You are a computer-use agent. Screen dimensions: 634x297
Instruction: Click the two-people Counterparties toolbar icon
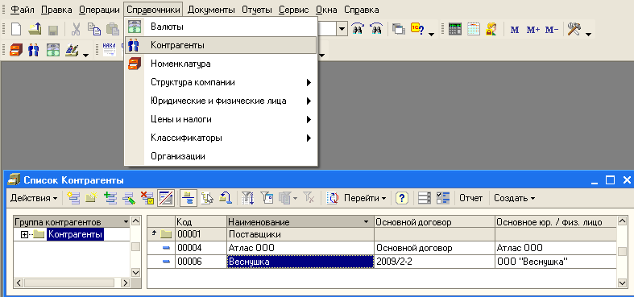pos(34,50)
